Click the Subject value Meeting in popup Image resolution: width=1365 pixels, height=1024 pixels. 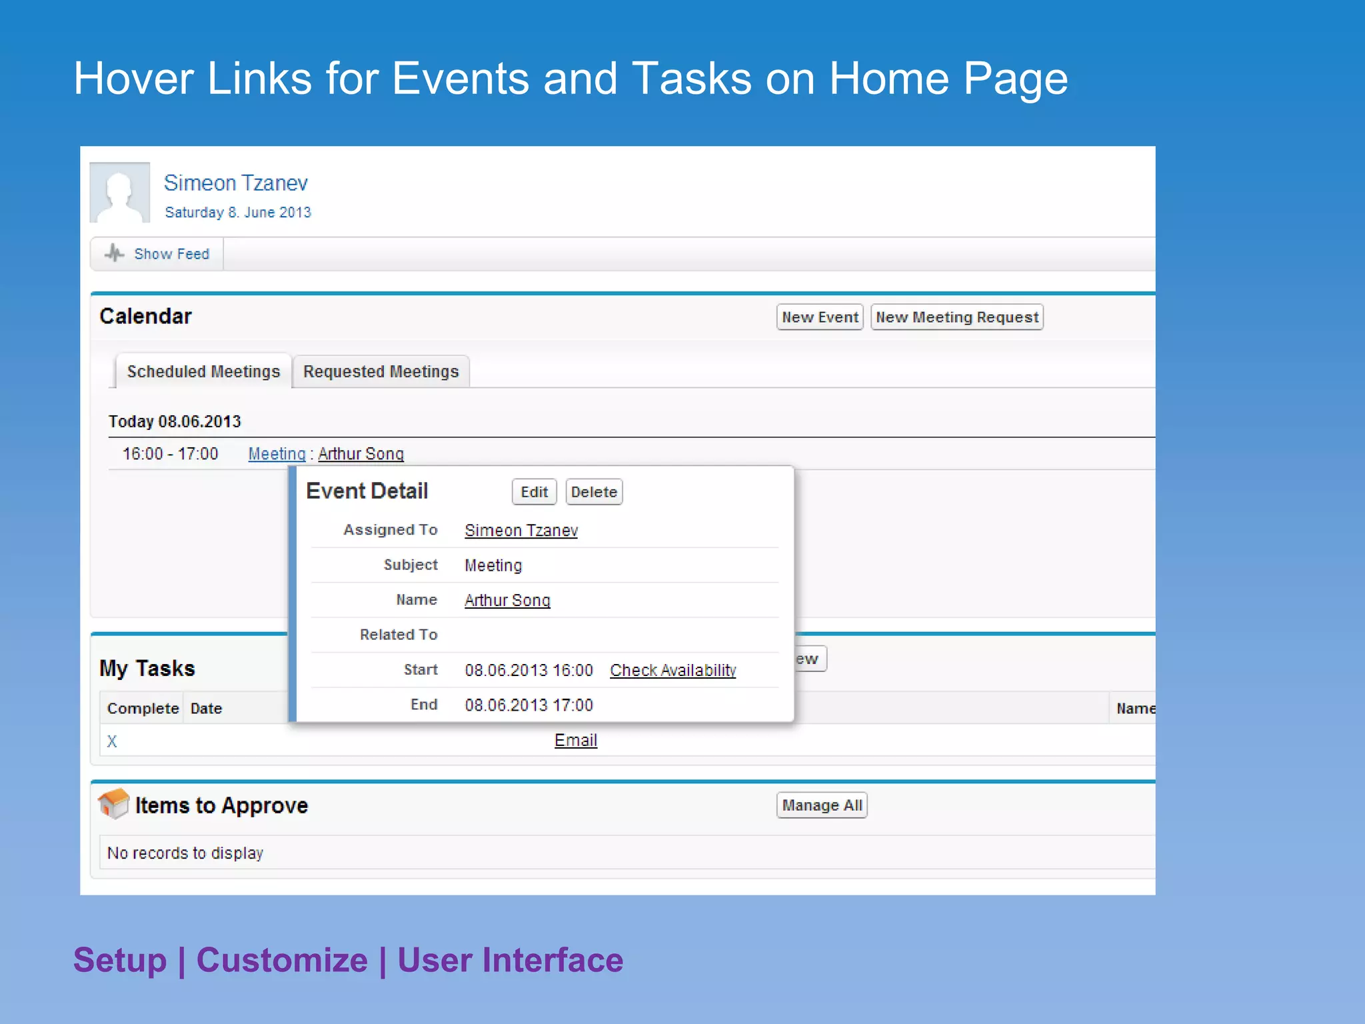point(493,566)
